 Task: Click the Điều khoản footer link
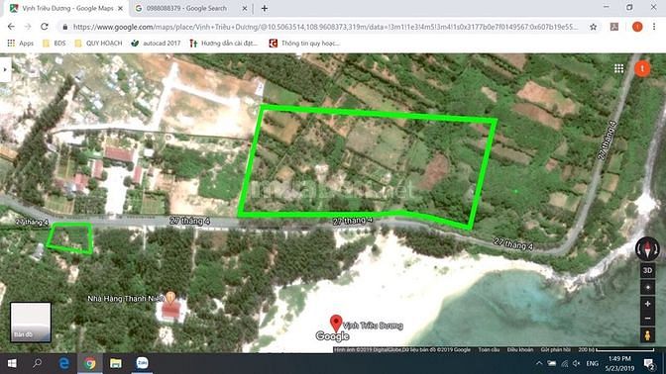(x=520, y=350)
